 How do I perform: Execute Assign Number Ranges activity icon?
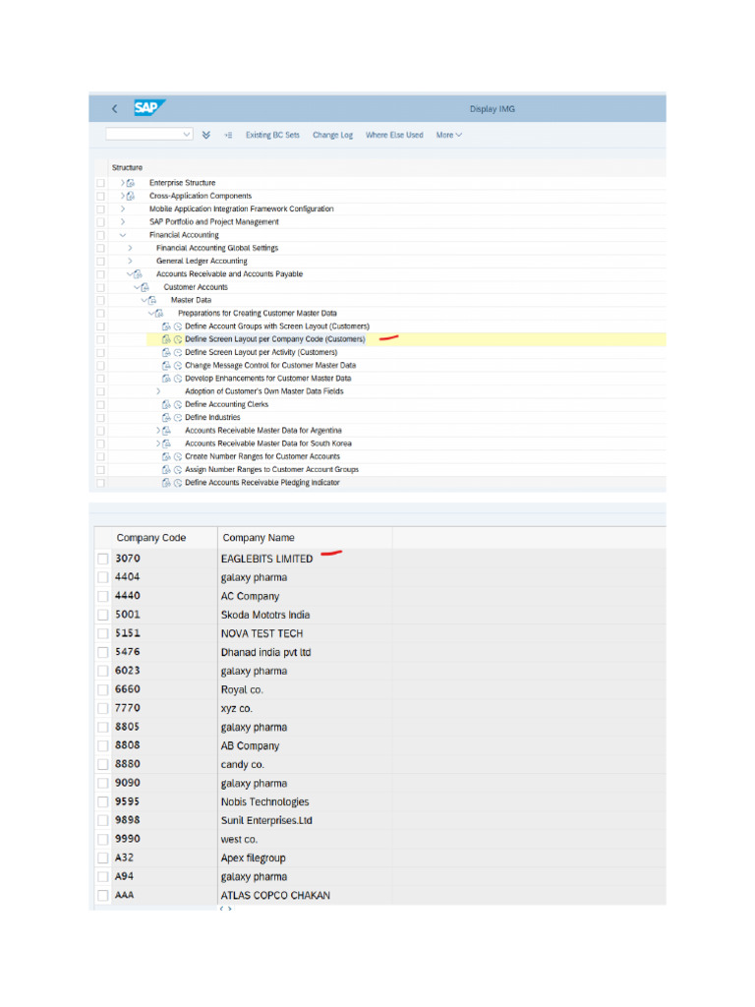[178, 469]
